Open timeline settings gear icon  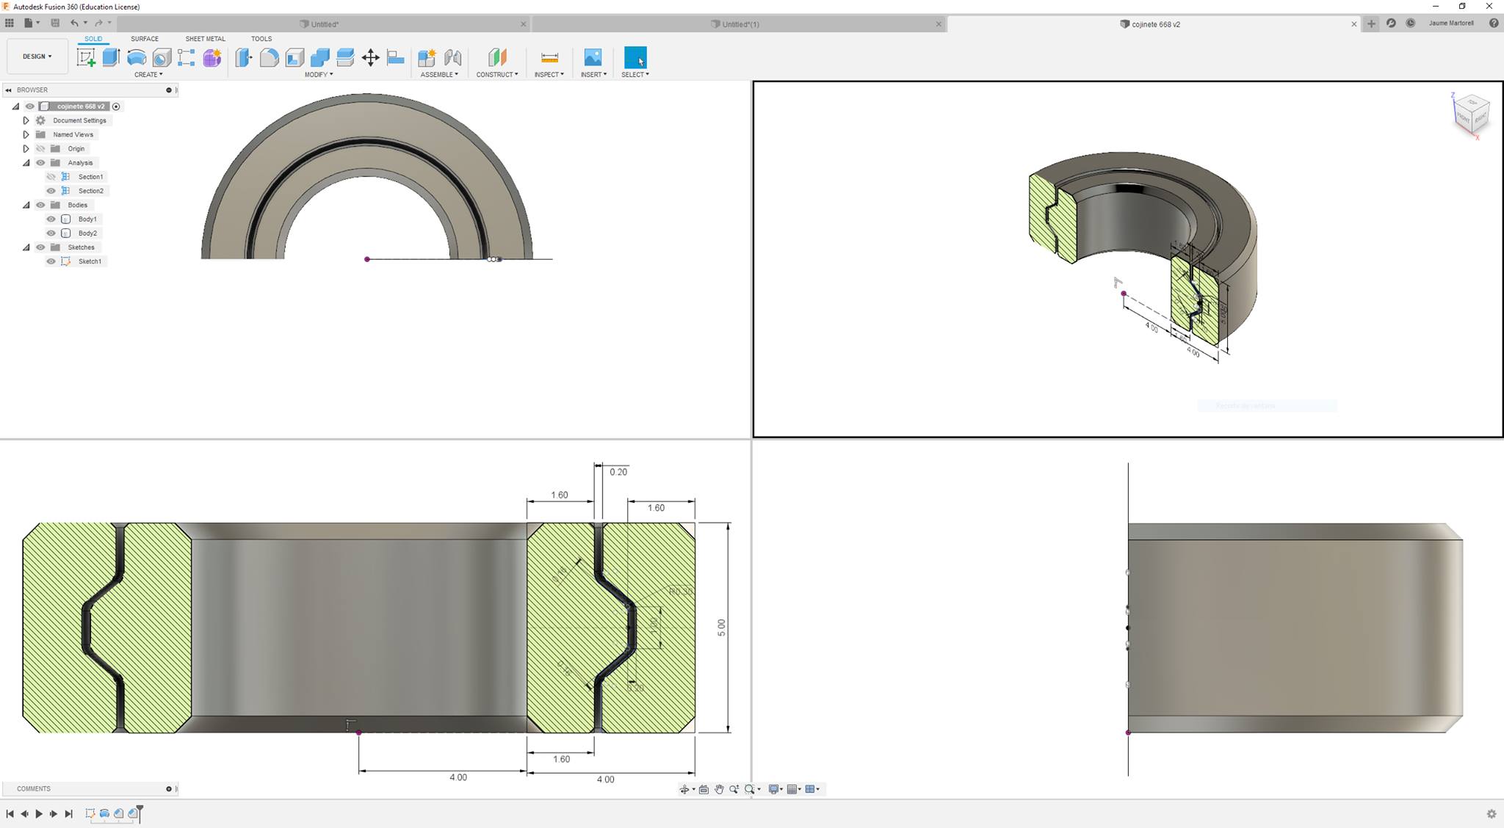1492,814
